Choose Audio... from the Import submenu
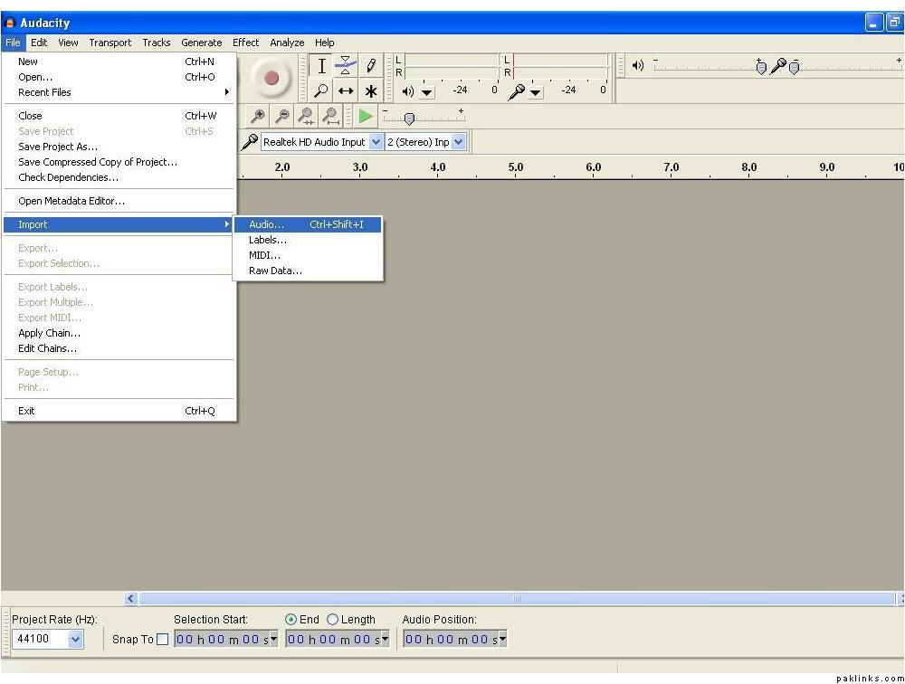Image resolution: width=905 pixels, height=684 pixels. click(x=266, y=224)
